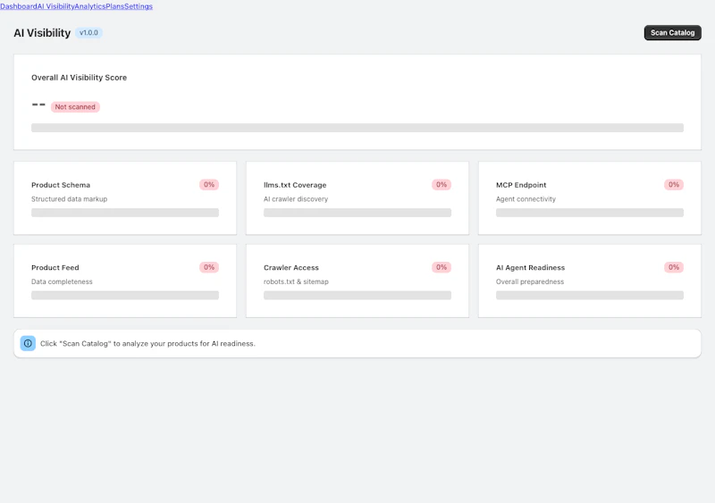This screenshot has height=503, width=715.
Task: Click the MCP Endpoint progress bar
Action: click(x=590, y=213)
